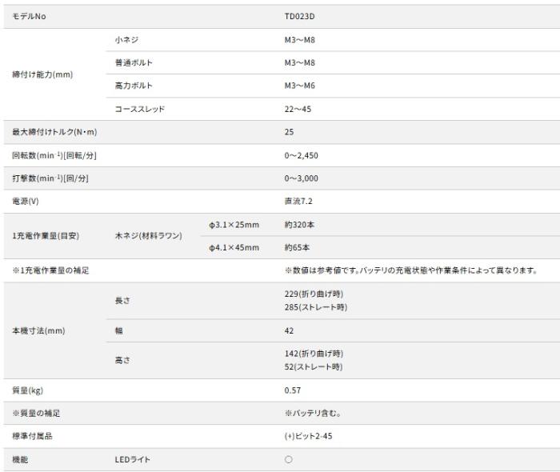Viewport: 560px width, 472px height.
Task: Select the note starting ※数値は参考値です
Action: [411, 270]
